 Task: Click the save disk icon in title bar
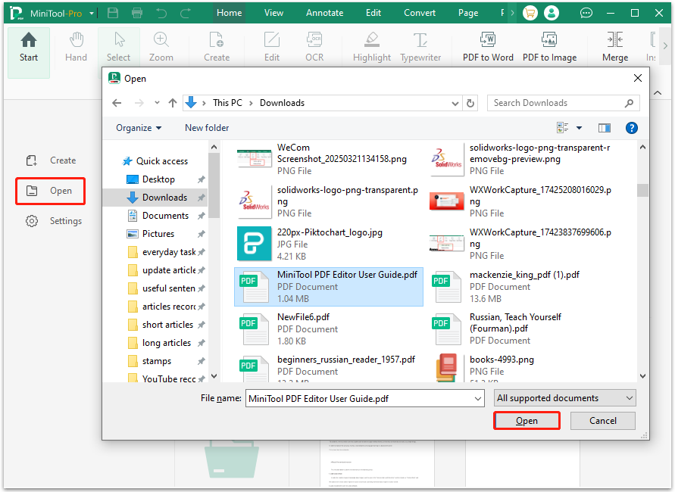click(x=113, y=13)
